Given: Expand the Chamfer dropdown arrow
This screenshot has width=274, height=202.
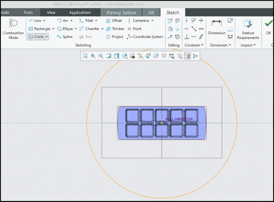Looking at the screenshot, I should tap(102, 29).
